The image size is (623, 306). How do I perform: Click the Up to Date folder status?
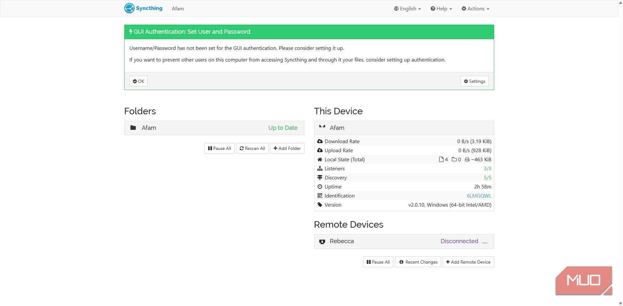point(283,128)
